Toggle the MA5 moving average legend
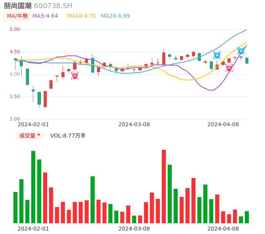The height and width of the screenshot is (234, 265). (45, 16)
